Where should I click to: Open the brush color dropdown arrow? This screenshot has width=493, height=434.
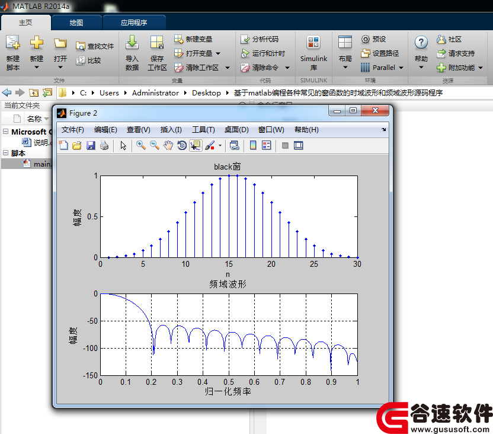tap(220, 145)
